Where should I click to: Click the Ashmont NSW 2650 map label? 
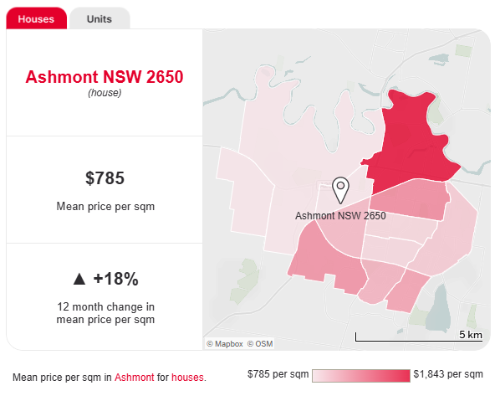340,216
